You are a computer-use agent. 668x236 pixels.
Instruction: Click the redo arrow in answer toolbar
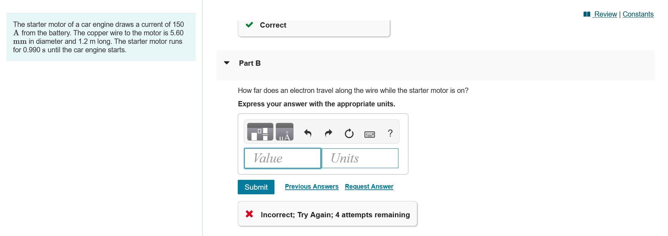click(x=328, y=132)
